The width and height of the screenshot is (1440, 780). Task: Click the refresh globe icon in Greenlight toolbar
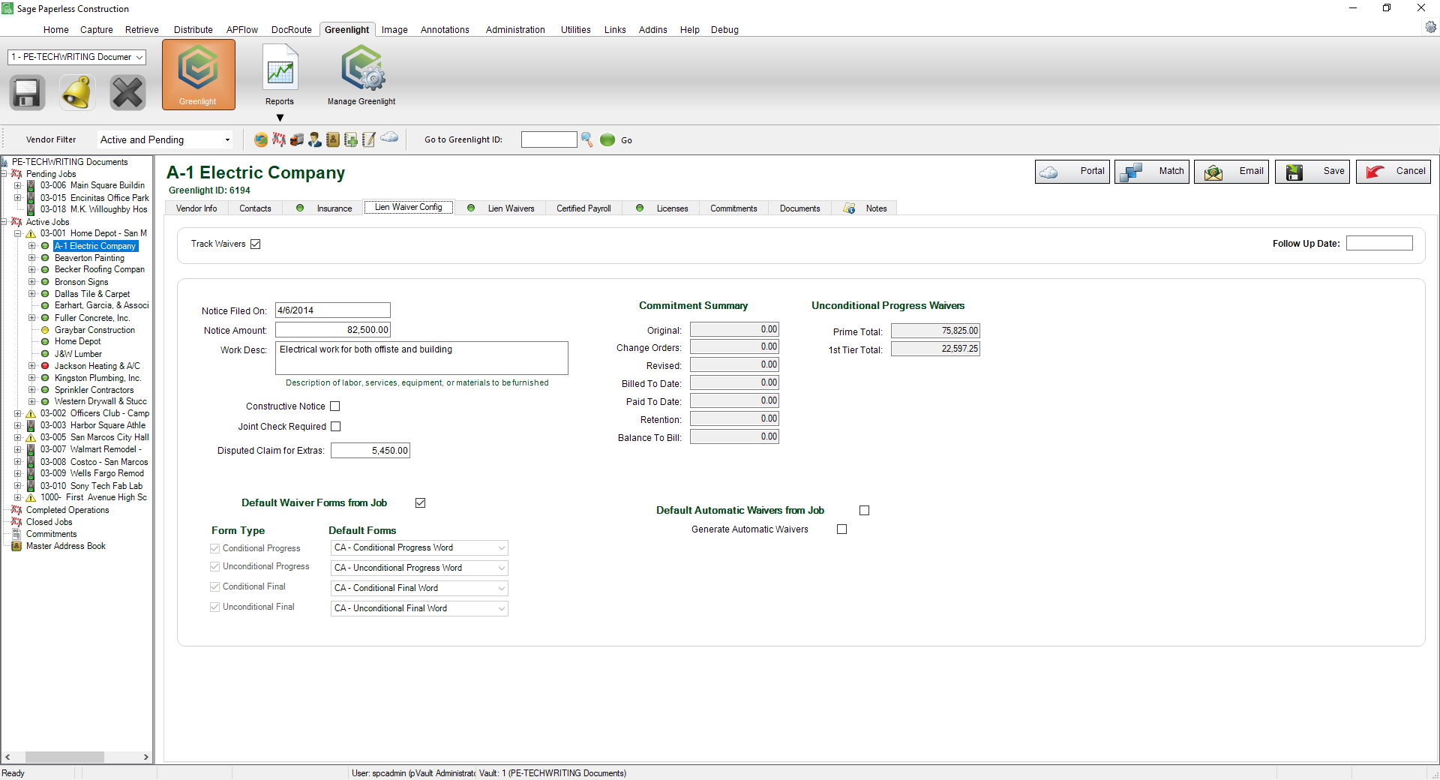pyautogui.click(x=261, y=139)
